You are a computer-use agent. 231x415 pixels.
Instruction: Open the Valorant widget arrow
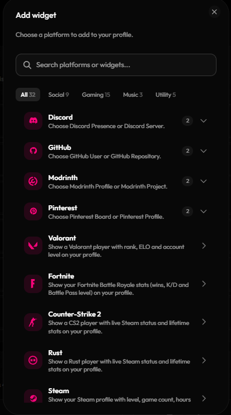[204, 246]
